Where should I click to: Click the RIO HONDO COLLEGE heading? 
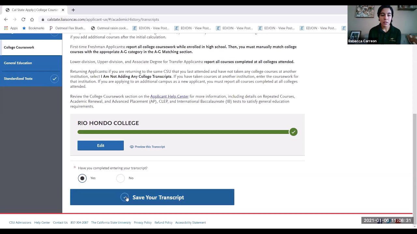108,123
